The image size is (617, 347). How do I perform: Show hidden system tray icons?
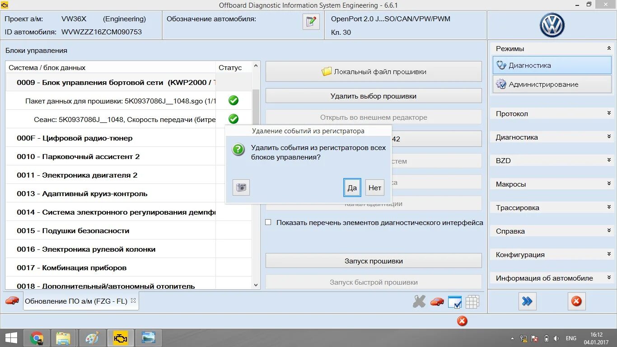(512, 338)
